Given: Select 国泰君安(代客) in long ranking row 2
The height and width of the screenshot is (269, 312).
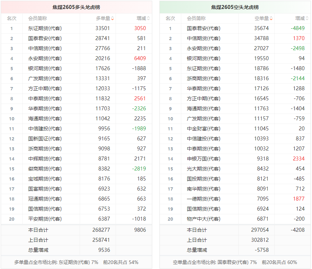Looking at the screenshot, I should pos(45,38).
